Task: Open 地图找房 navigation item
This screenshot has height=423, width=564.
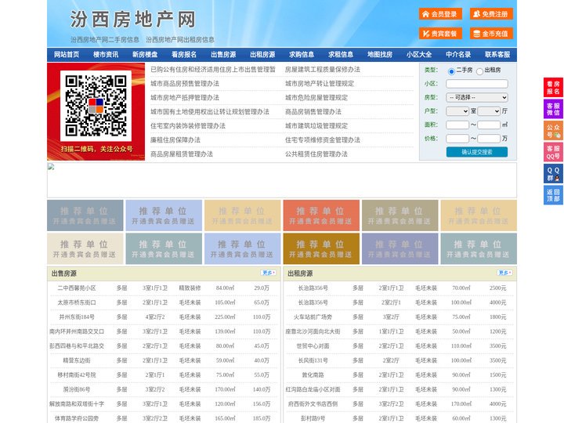Action: click(x=380, y=55)
